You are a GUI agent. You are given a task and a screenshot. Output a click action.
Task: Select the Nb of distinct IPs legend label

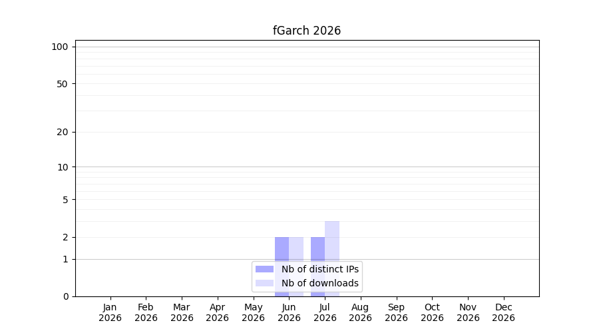point(320,269)
